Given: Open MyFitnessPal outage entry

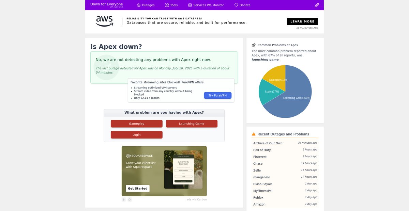Looking at the screenshot, I should (x=285, y=191).
